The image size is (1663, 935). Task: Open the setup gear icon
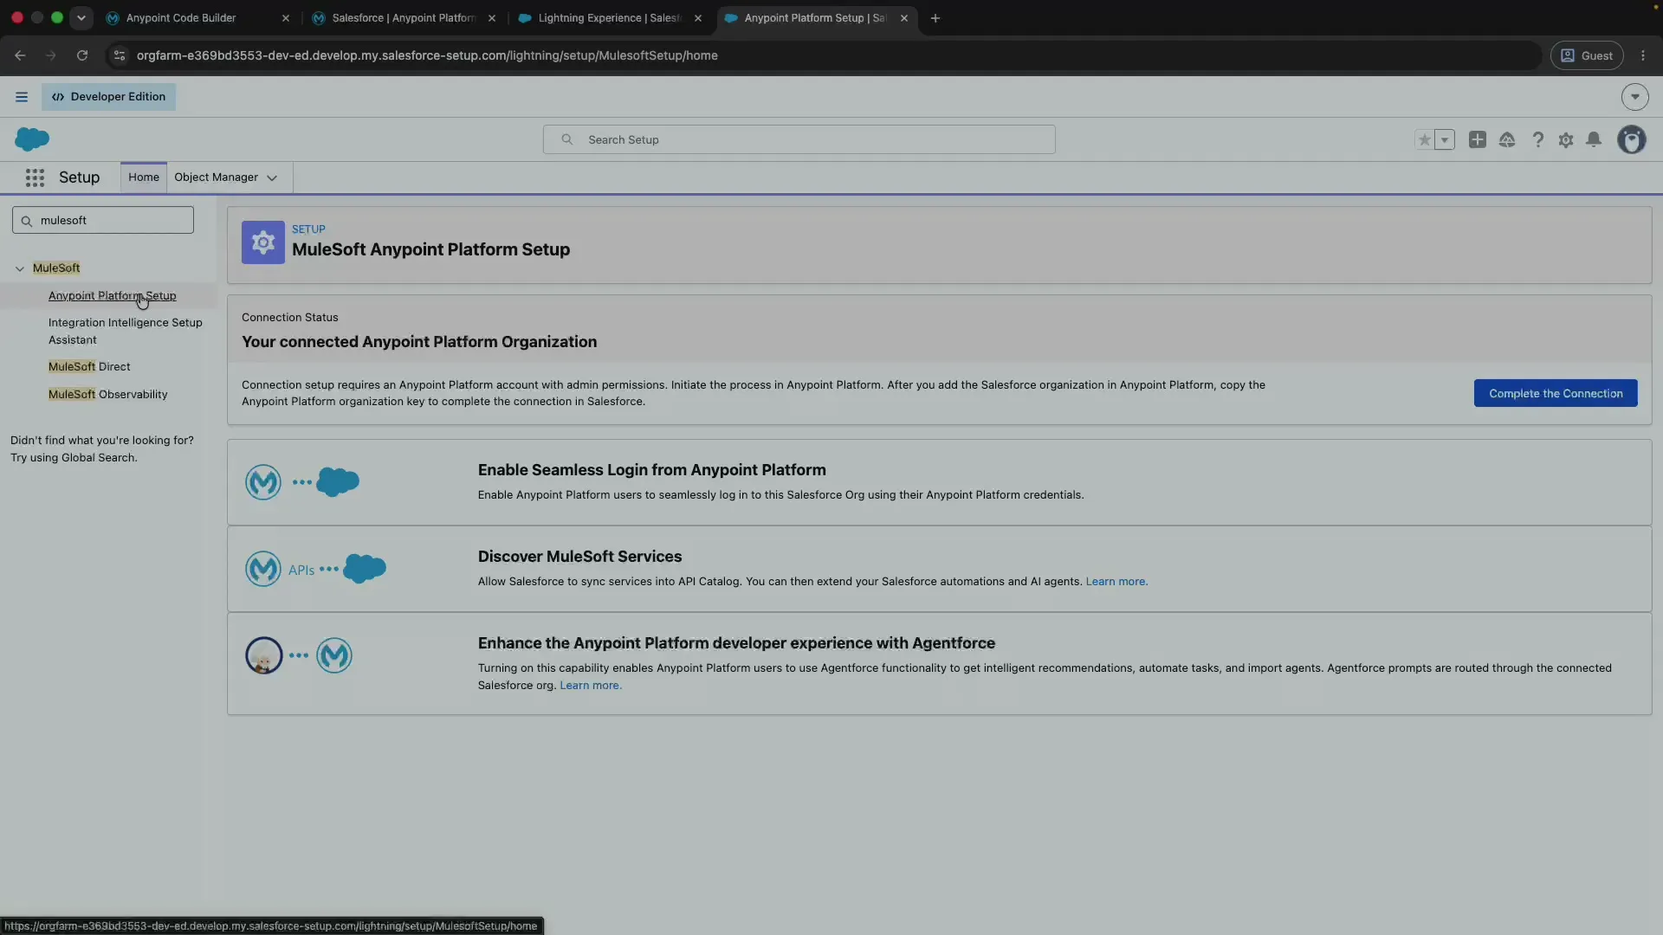point(1566,139)
